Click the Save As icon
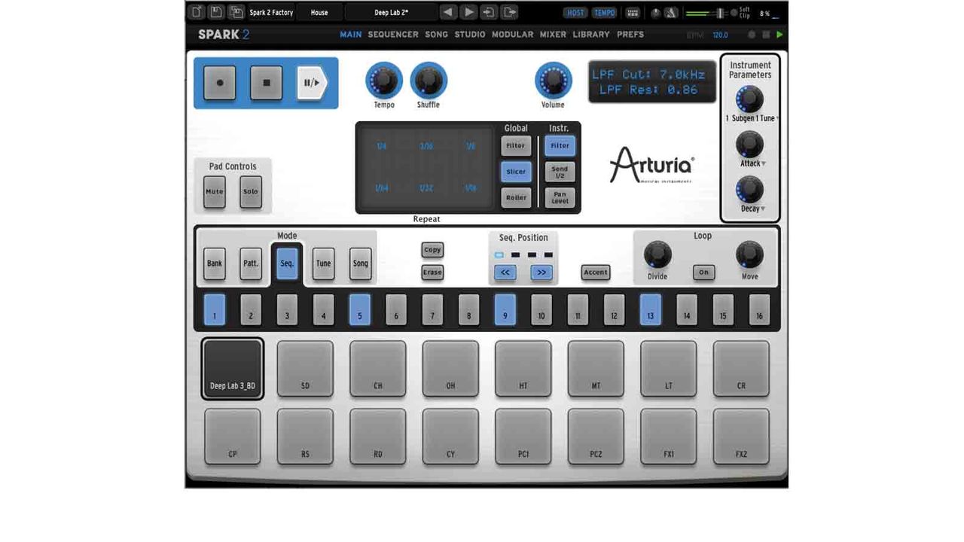 [236, 12]
